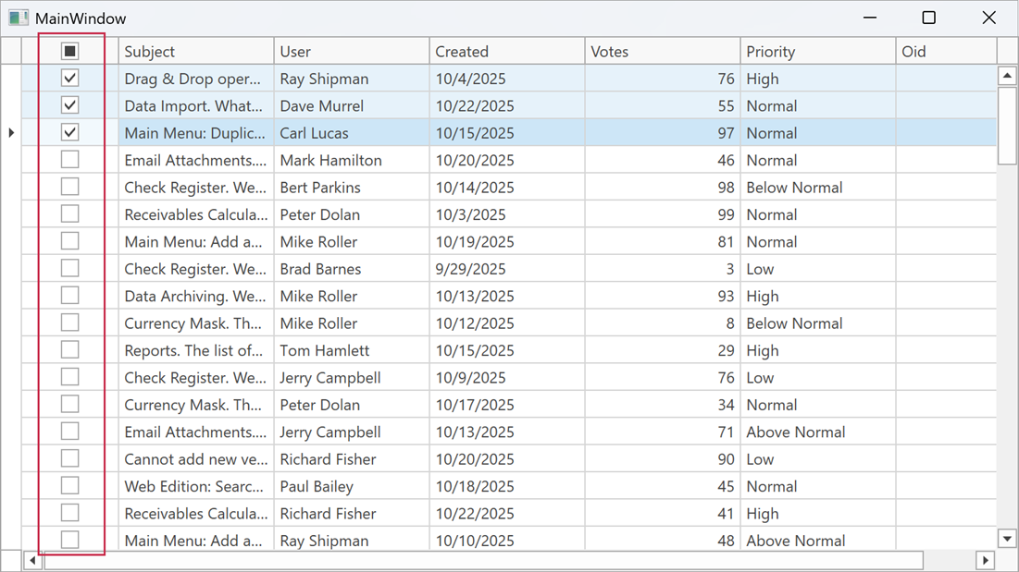Click the vertical scrollbar down arrow
1019x572 pixels.
tap(1006, 537)
